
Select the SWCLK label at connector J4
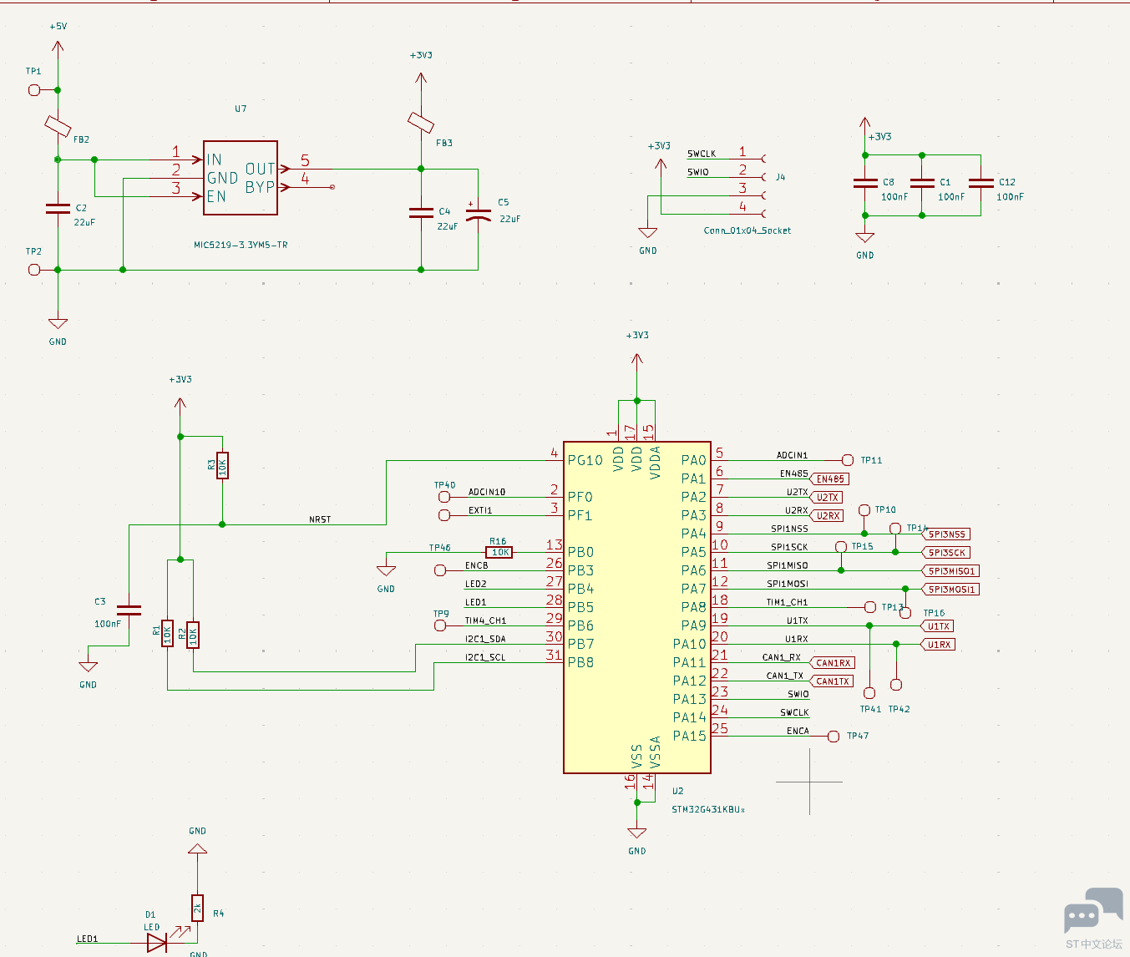point(702,154)
